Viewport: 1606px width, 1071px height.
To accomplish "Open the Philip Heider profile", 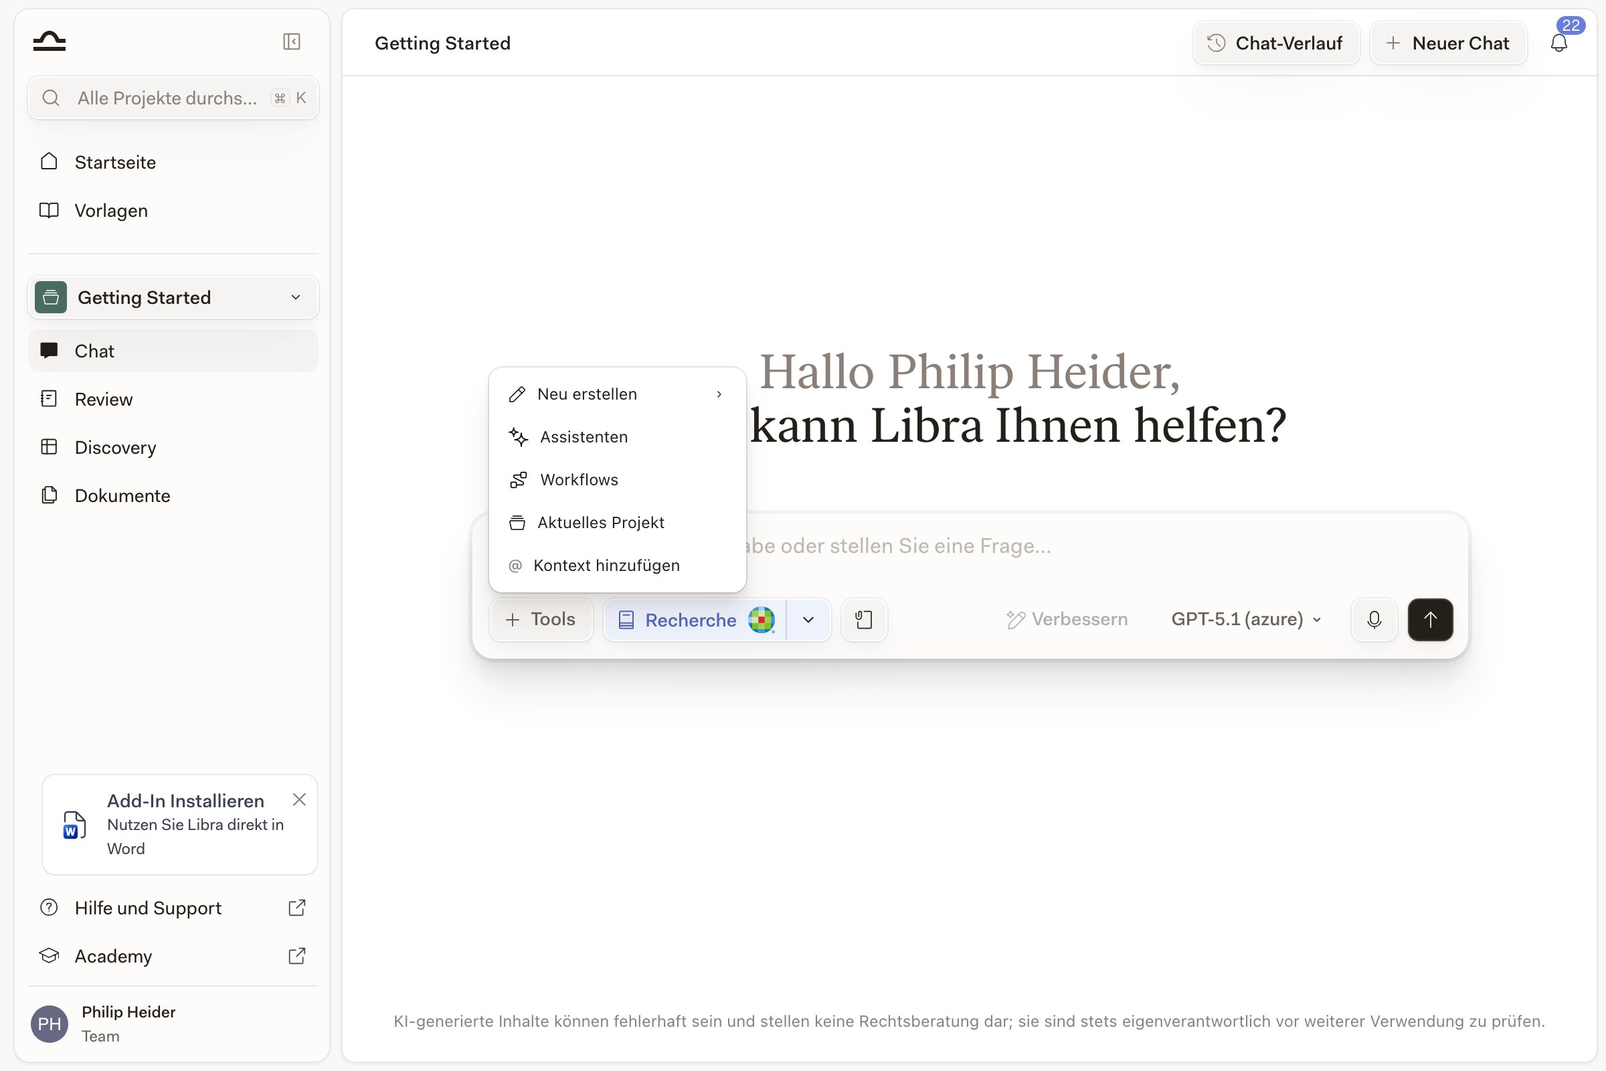I will click(173, 1023).
